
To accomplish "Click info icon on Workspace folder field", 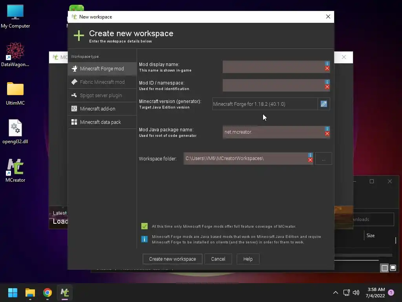I will tap(310, 155).
